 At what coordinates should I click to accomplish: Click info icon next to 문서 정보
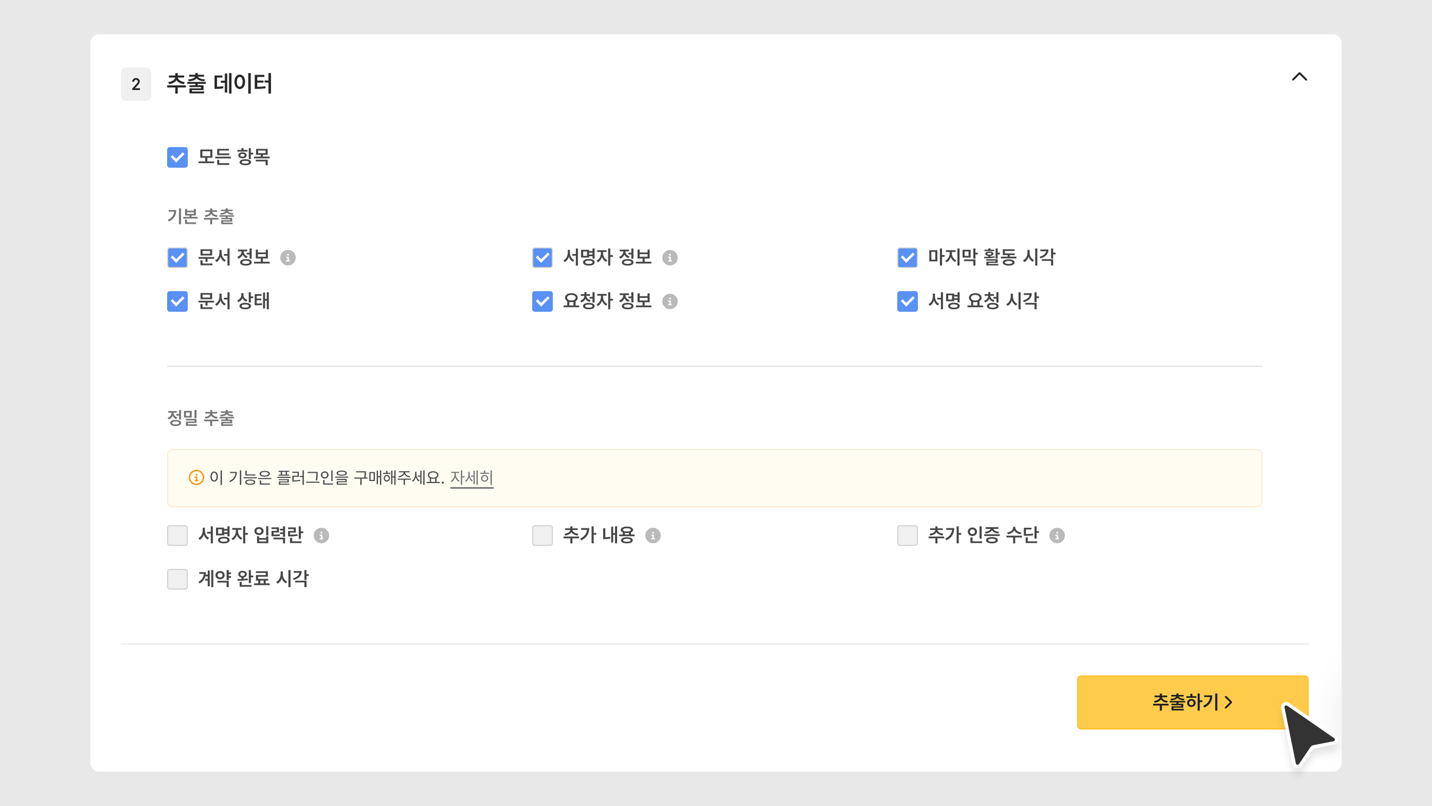point(288,257)
